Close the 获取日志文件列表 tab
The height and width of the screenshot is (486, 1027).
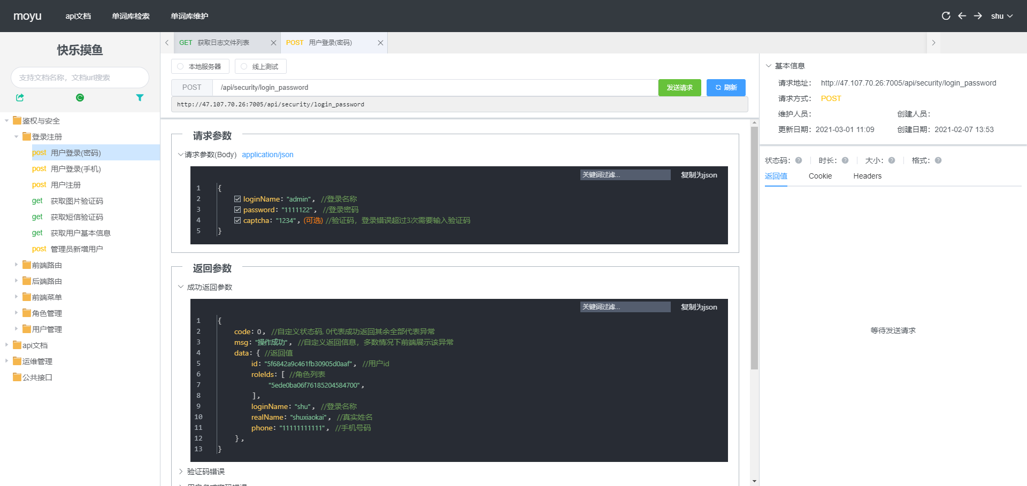(273, 43)
